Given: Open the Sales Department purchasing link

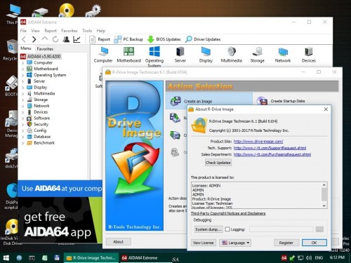Looking at the screenshot, I should [272, 154].
